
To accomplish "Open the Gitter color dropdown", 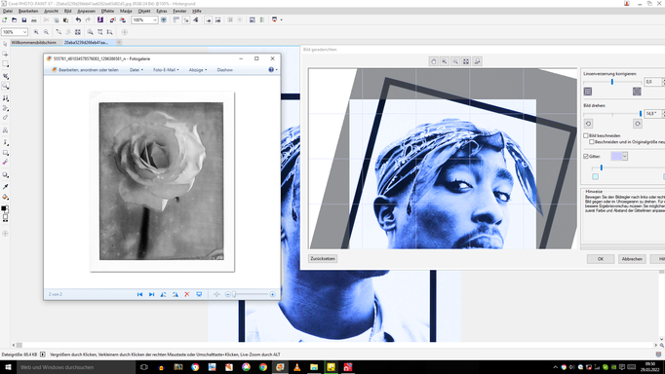I will 625,156.
